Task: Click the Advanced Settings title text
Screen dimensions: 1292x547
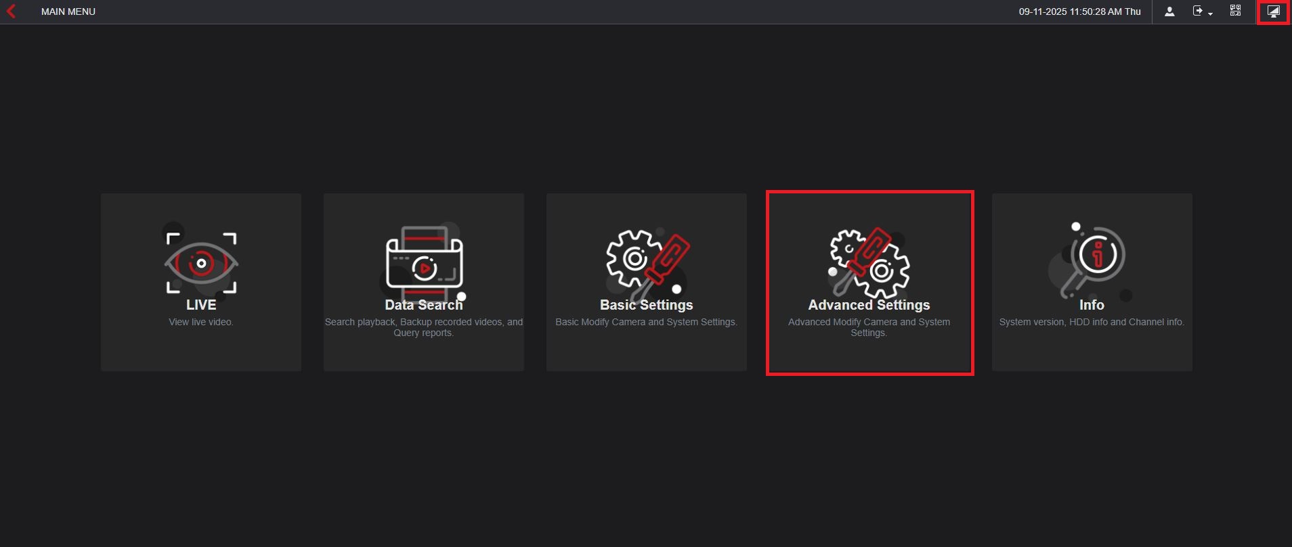Action: pyautogui.click(x=869, y=305)
